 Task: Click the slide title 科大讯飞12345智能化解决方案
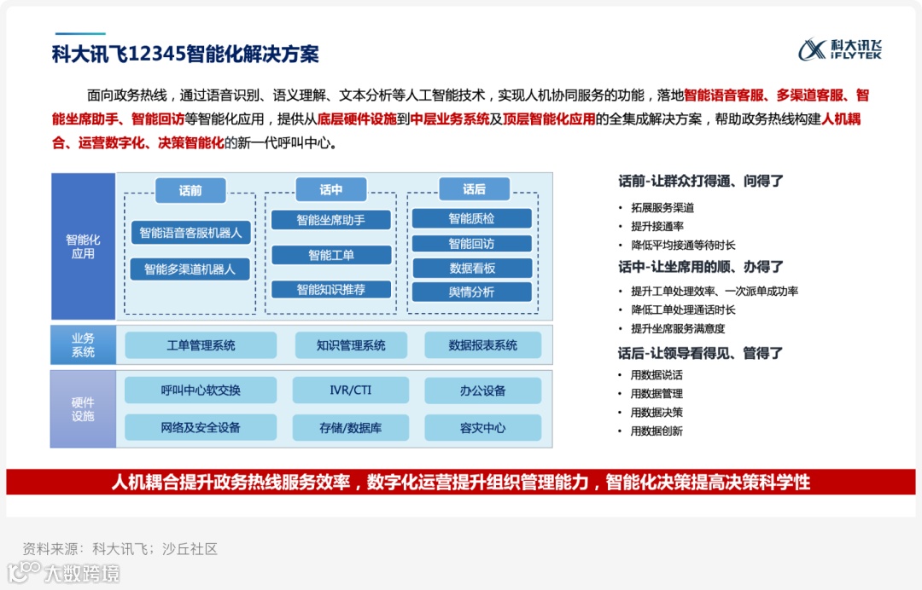185,54
